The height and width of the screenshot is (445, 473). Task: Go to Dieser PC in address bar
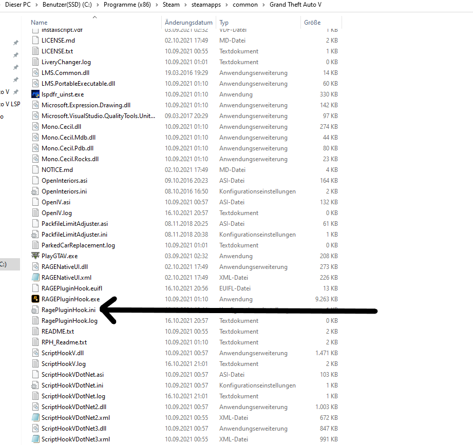18,5
